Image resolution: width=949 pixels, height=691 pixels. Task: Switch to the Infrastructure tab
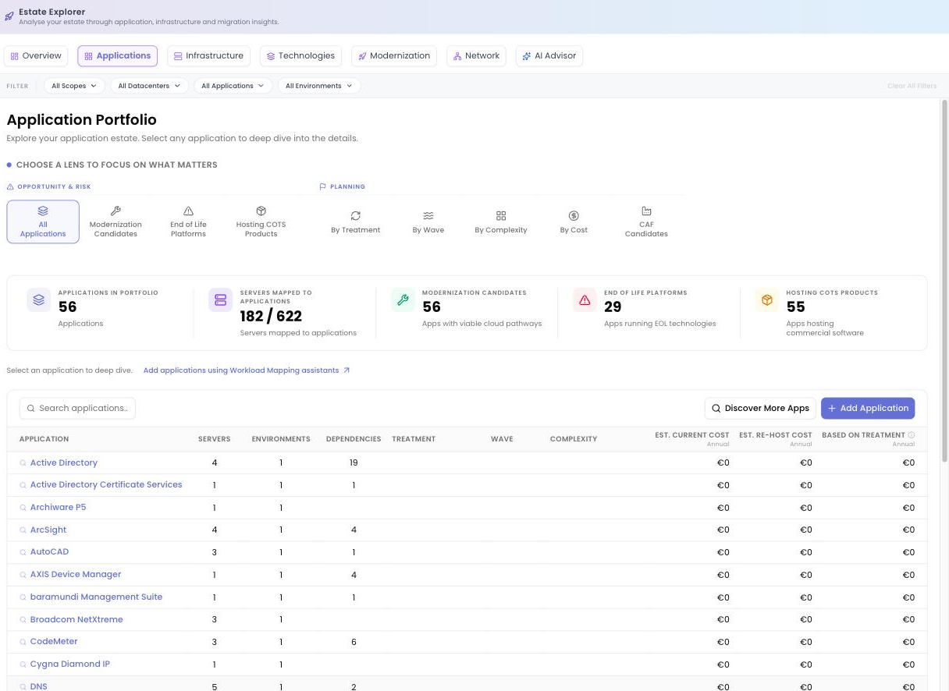point(208,56)
